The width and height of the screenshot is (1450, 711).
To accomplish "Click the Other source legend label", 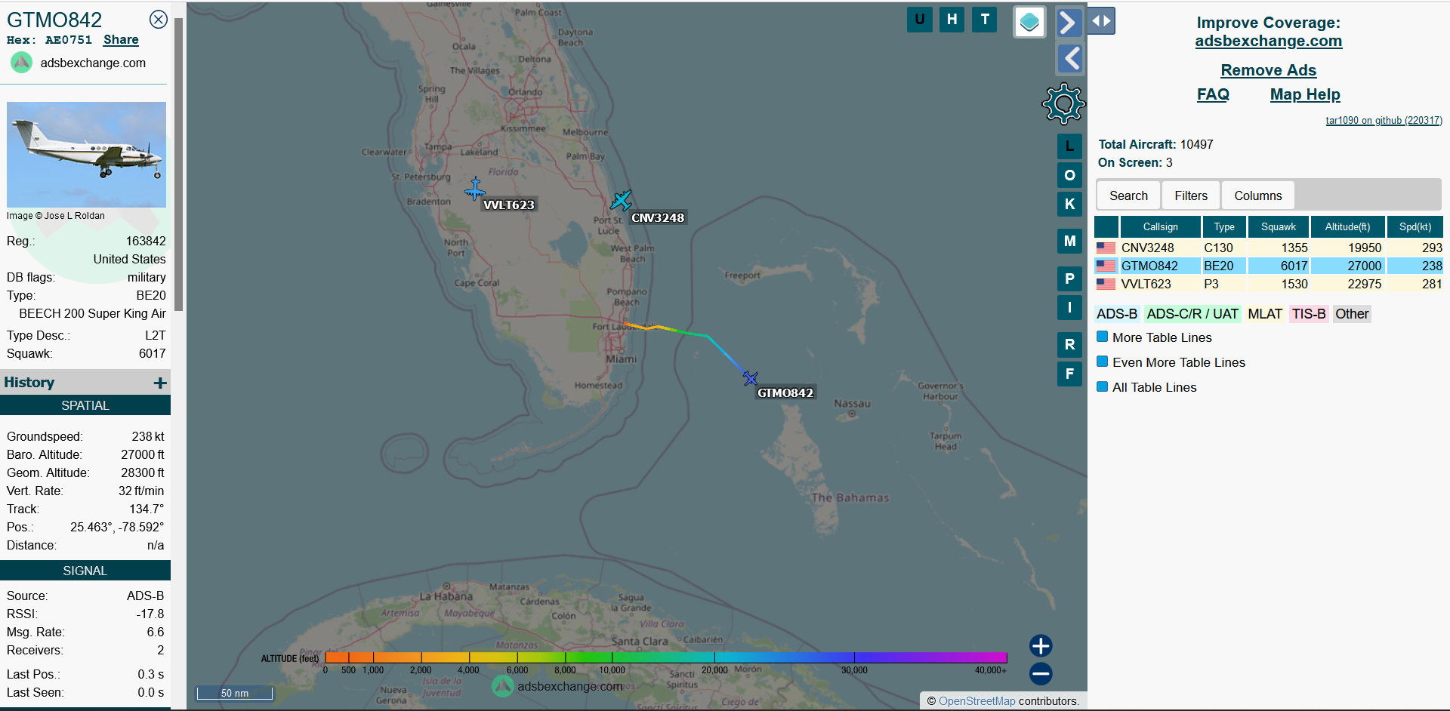I will [1352, 314].
